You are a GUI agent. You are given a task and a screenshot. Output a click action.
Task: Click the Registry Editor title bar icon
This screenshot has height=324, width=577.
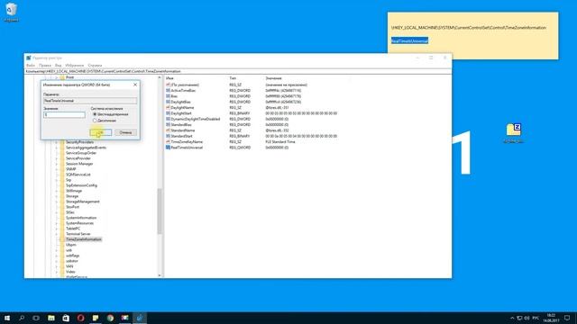click(x=29, y=58)
